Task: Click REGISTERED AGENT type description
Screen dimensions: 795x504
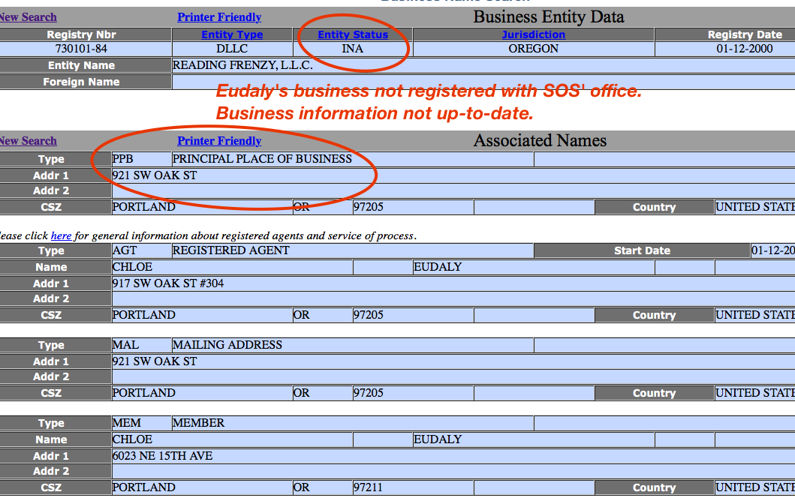Action: point(230,250)
